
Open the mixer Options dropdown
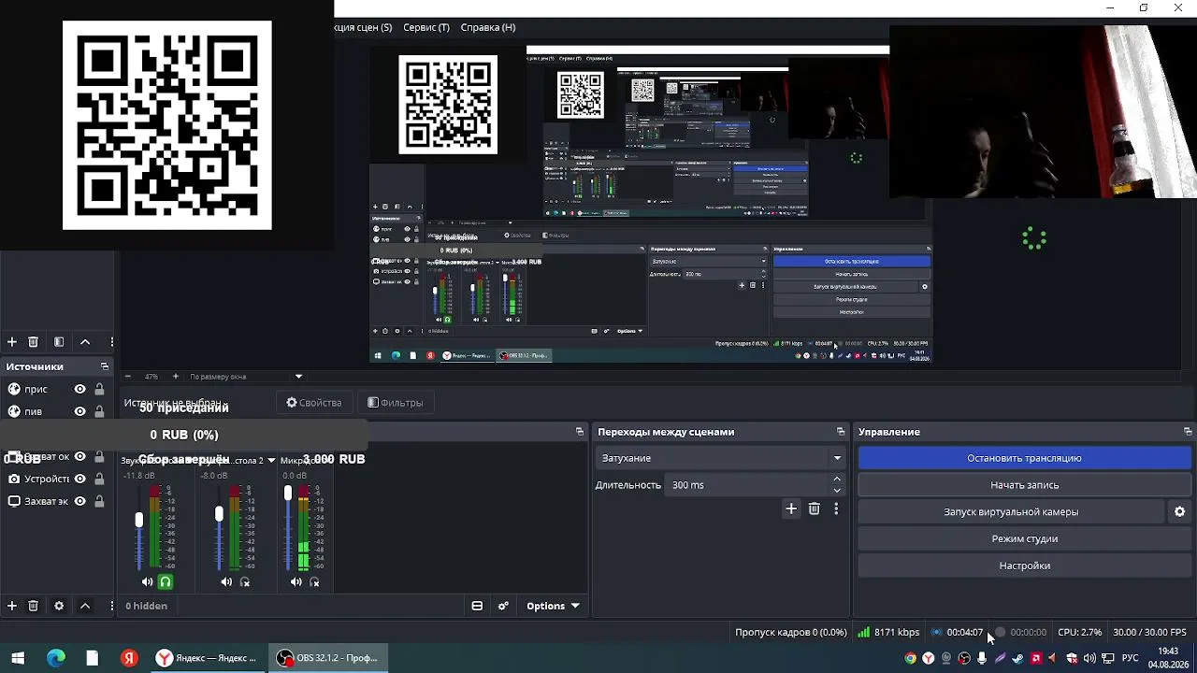(x=553, y=606)
